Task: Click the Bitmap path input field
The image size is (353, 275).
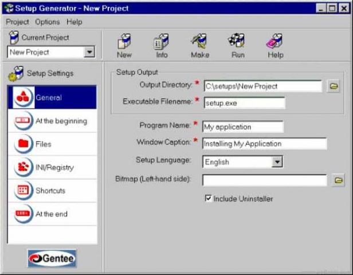Action: click(x=265, y=180)
